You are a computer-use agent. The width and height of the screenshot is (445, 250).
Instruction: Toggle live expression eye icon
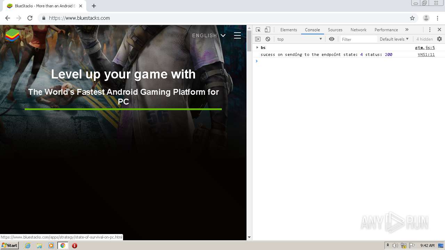pyautogui.click(x=332, y=39)
